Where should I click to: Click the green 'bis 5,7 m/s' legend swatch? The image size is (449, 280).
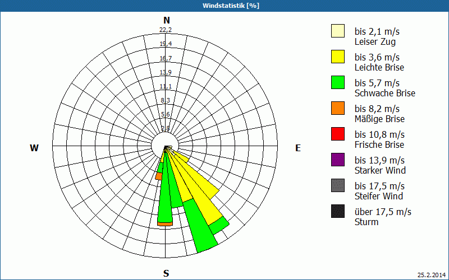[338, 82]
